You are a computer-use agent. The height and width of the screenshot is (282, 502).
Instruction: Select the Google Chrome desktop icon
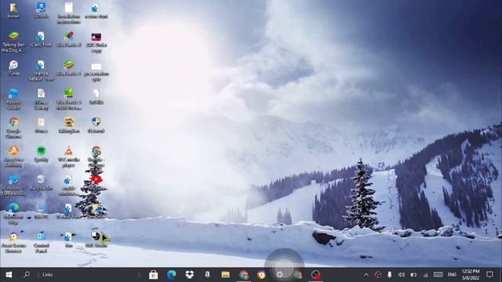(13, 128)
